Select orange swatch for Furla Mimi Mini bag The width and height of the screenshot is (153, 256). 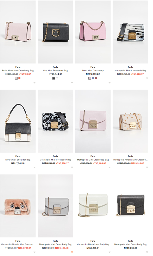pyautogui.click(x=19, y=78)
